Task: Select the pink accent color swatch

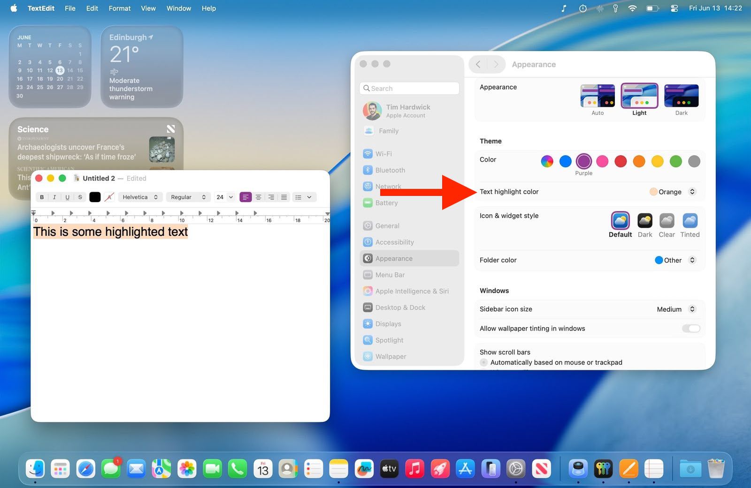Action: pos(602,161)
